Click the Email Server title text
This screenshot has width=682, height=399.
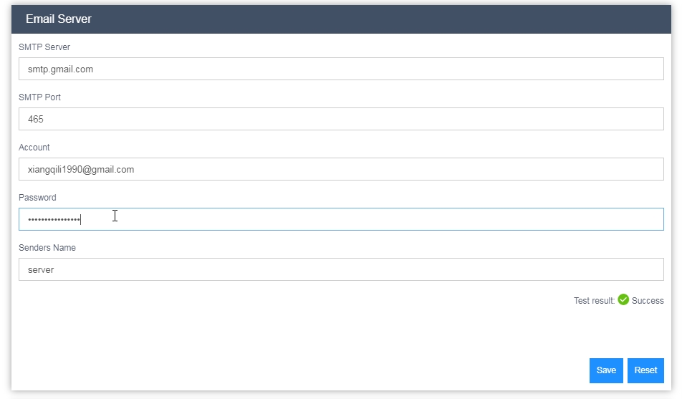click(58, 19)
